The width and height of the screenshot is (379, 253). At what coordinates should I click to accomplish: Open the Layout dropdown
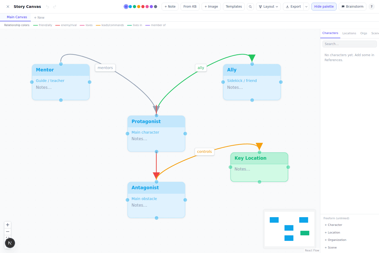[268, 7]
